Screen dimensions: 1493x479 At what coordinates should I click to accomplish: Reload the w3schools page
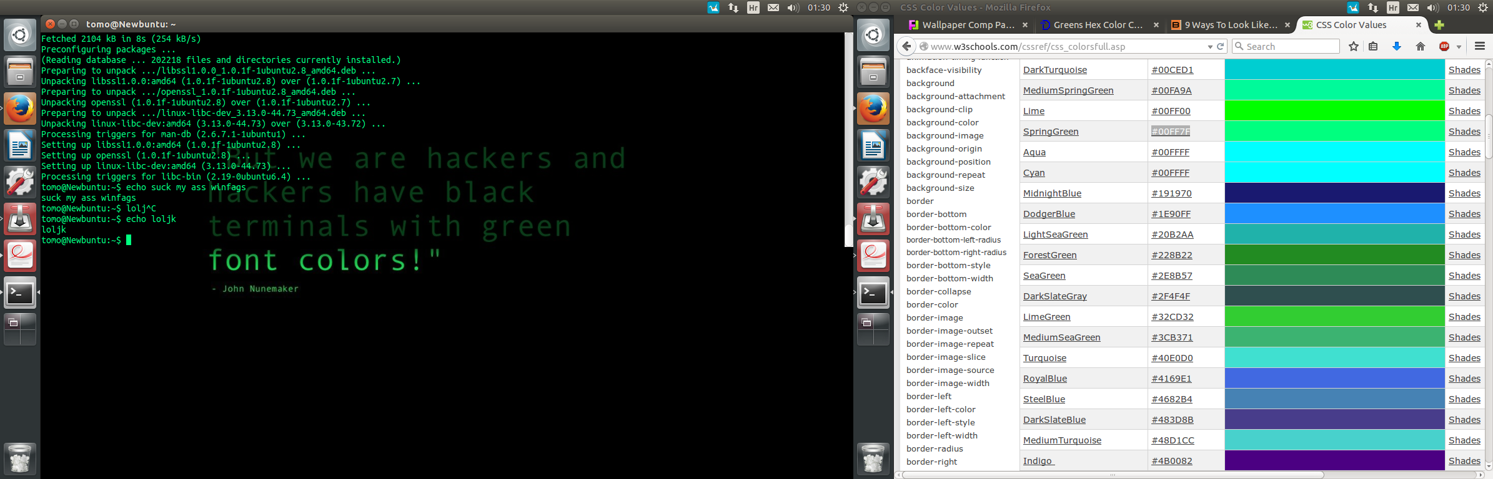pyautogui.click(x=1220, y=46)
